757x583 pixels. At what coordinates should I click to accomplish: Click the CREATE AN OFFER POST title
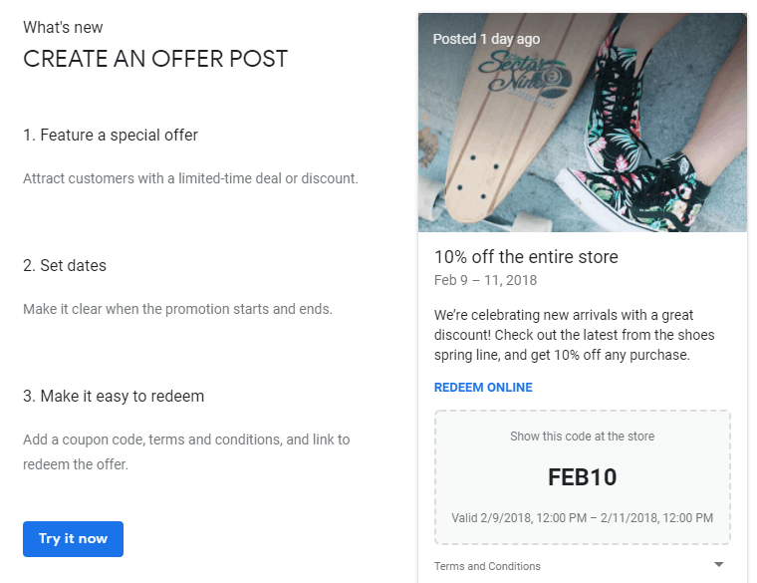(155, 59)
